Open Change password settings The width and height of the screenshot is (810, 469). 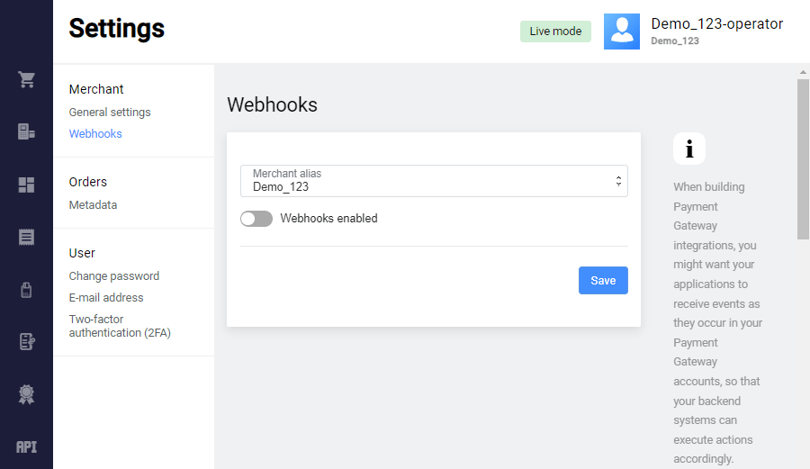pos(114,275)
